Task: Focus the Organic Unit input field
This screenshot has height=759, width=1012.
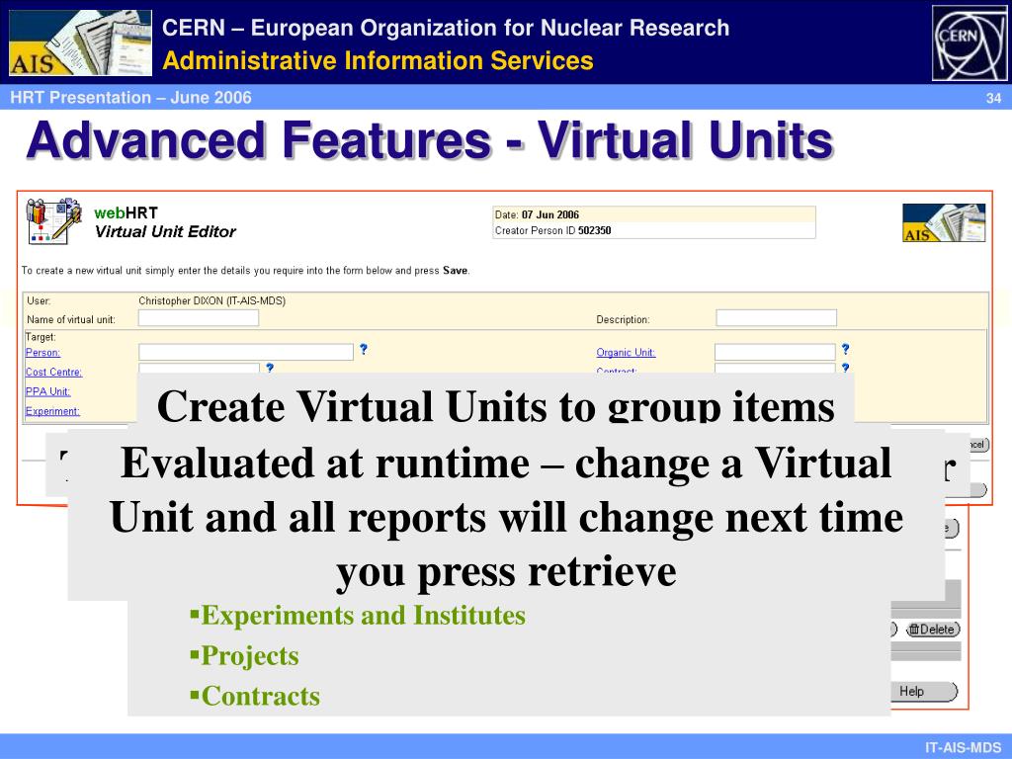Action: 775,352
